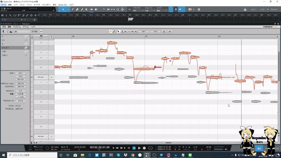Viewport: 281px width, 158px height.
Task: Select Melodyne pitch tool beside the arrow tool
Action: (x=122, y=31)
